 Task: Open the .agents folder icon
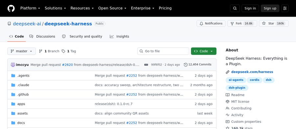click(x=13, y=76)
